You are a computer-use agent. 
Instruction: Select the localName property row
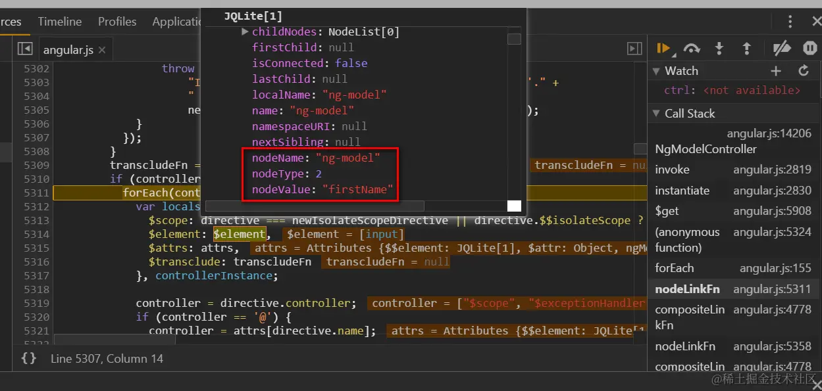tap(319, 95)
